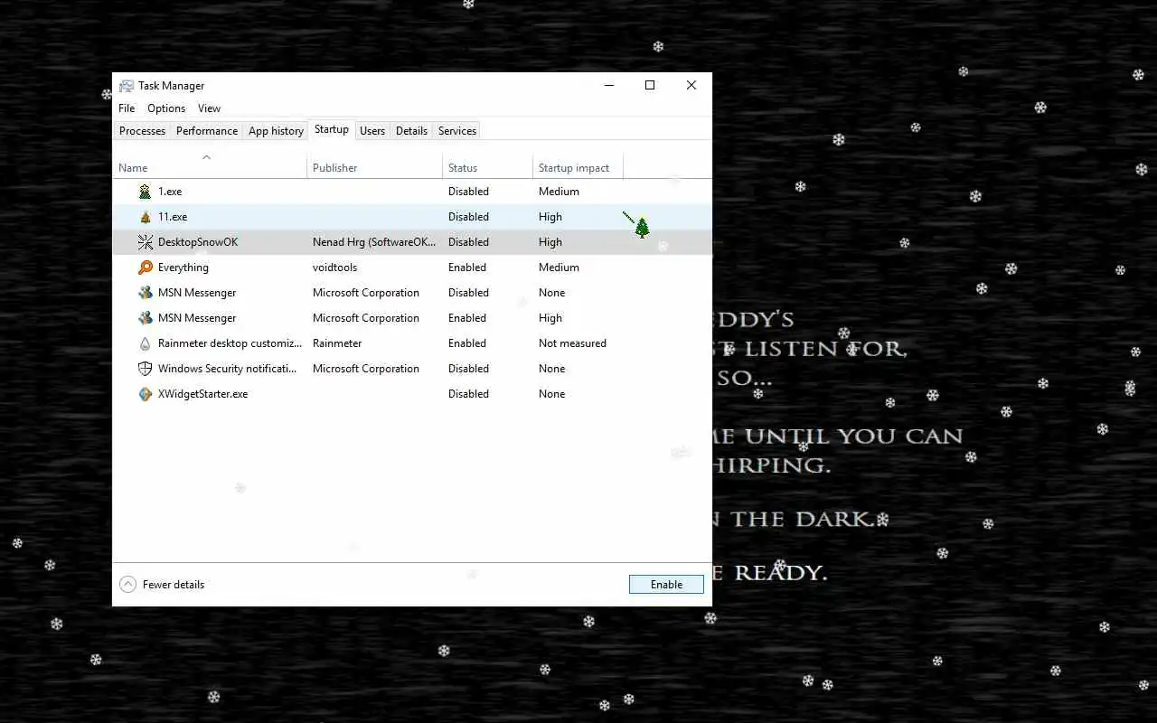Click the Not measured startup impact cell
This screenshot has width=1157, height=723.
click(572, 343)
